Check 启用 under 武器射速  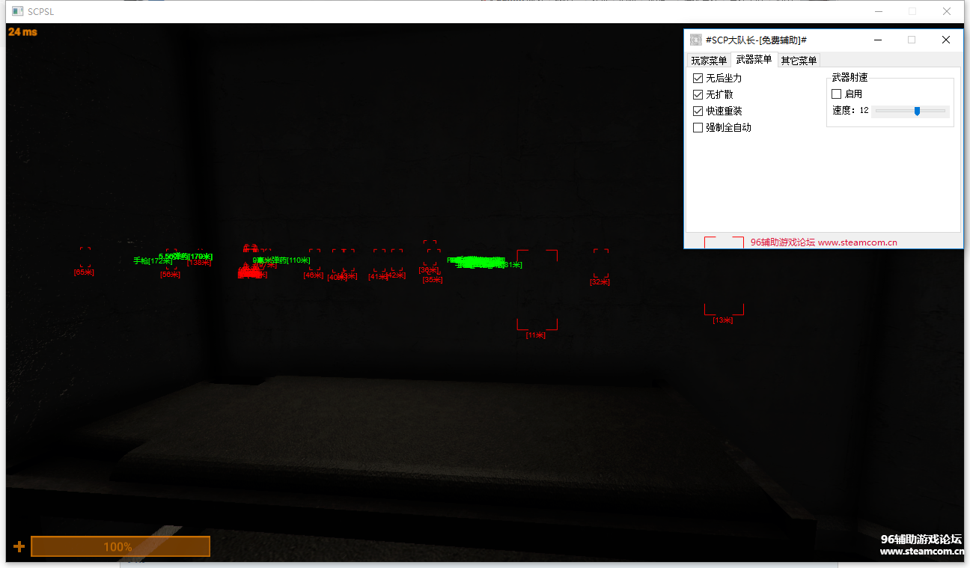coord(837,94)
